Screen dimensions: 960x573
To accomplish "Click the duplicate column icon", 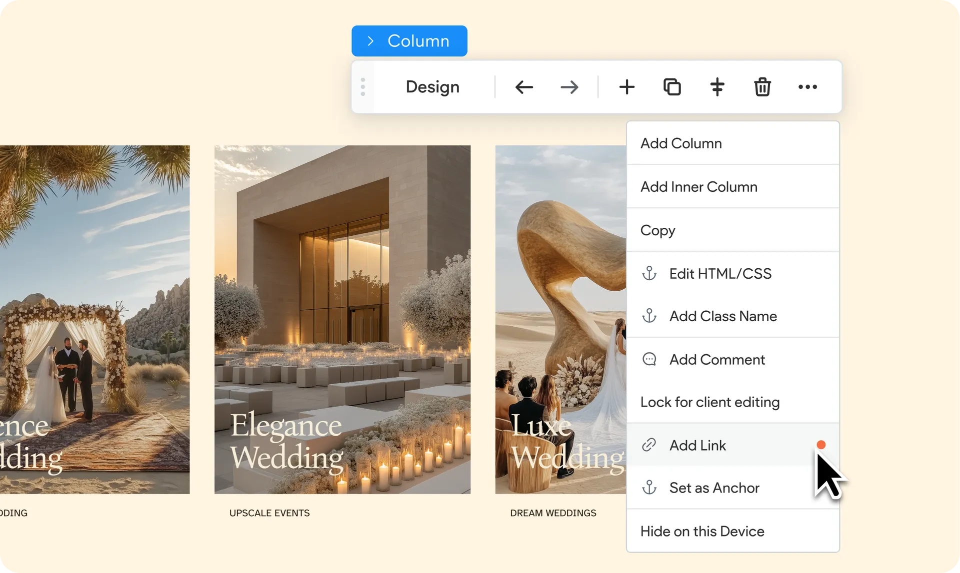I will [672, 87].
